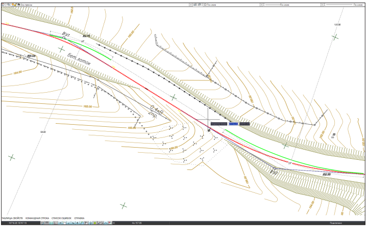Open the layer manager icon in the top toolbar
367x226 pixels.
3,5
